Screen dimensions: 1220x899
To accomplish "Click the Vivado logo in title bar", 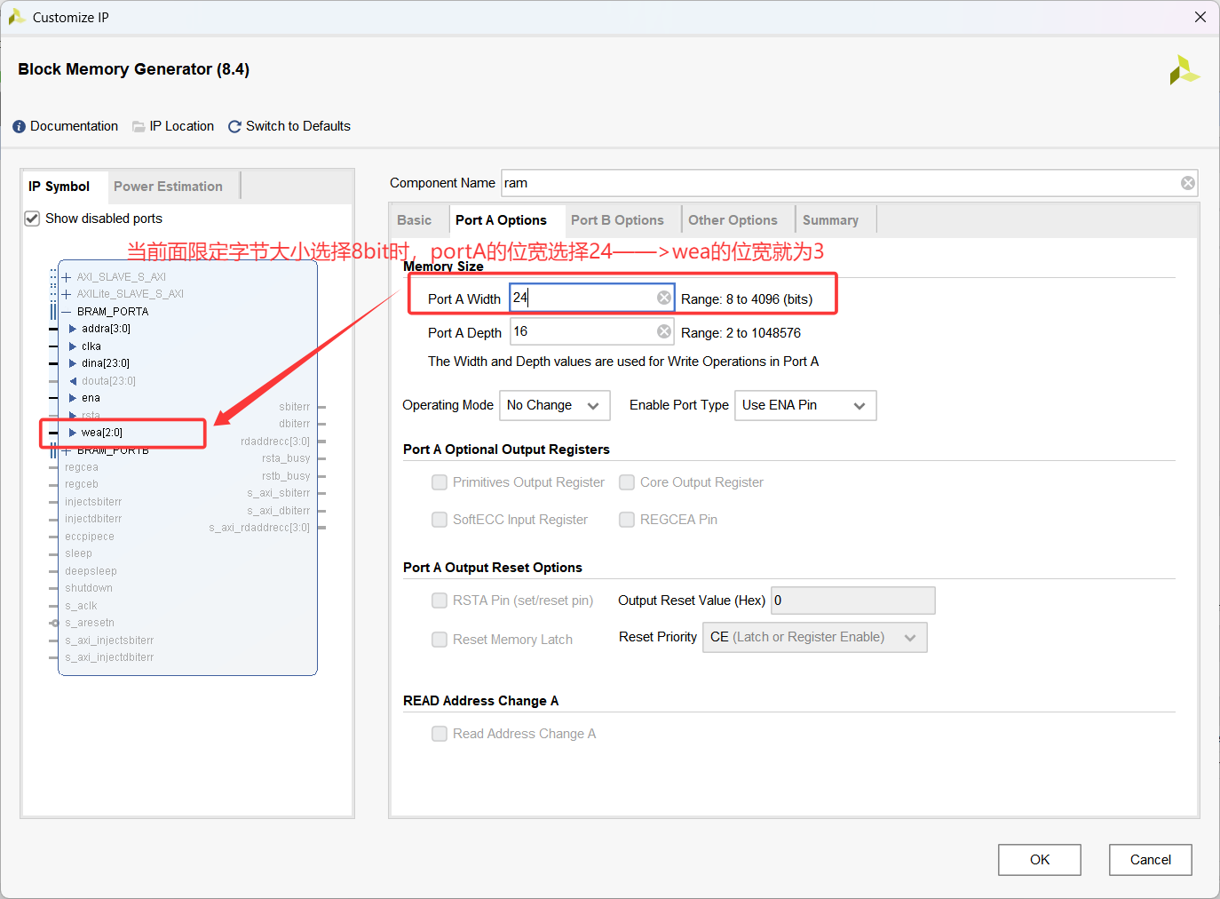I will click(x=16, y=17).
